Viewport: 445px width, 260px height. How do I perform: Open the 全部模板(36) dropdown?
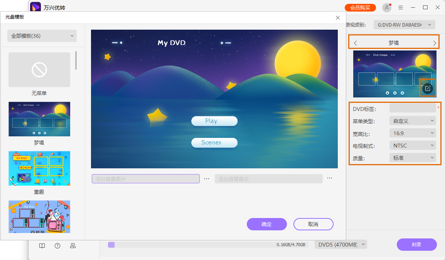[42, 35]
